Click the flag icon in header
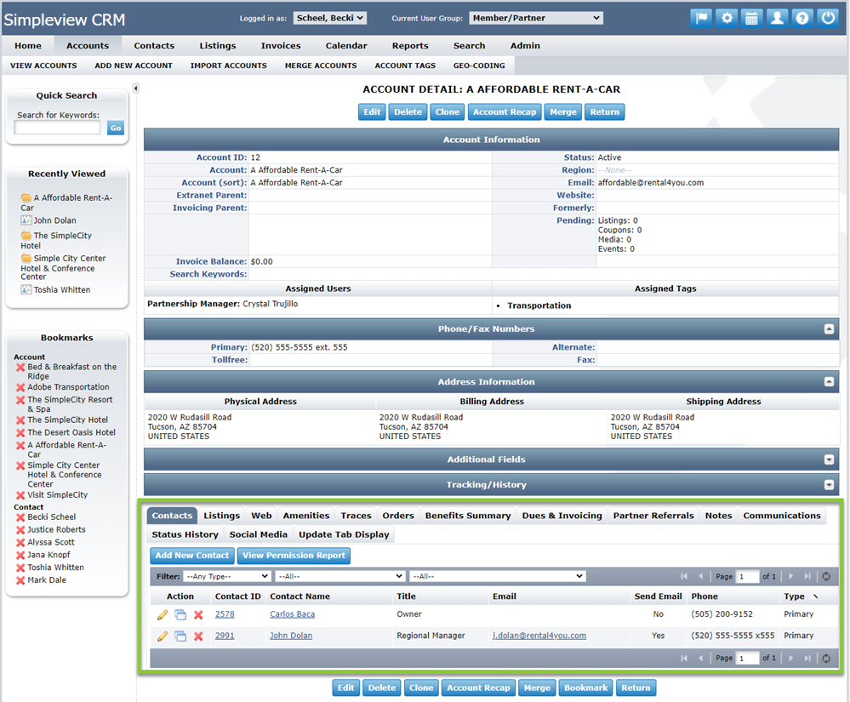The height and width of the screenshot is (702, 850). point(701,18)
